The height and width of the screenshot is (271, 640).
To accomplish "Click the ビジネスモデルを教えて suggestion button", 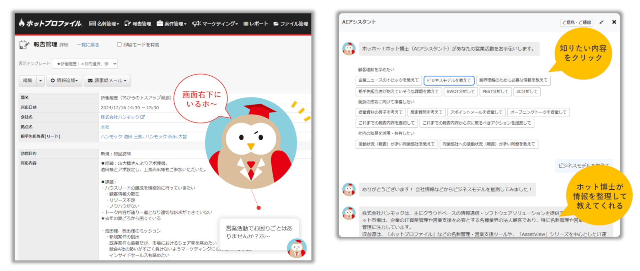I will coord(449,80).
